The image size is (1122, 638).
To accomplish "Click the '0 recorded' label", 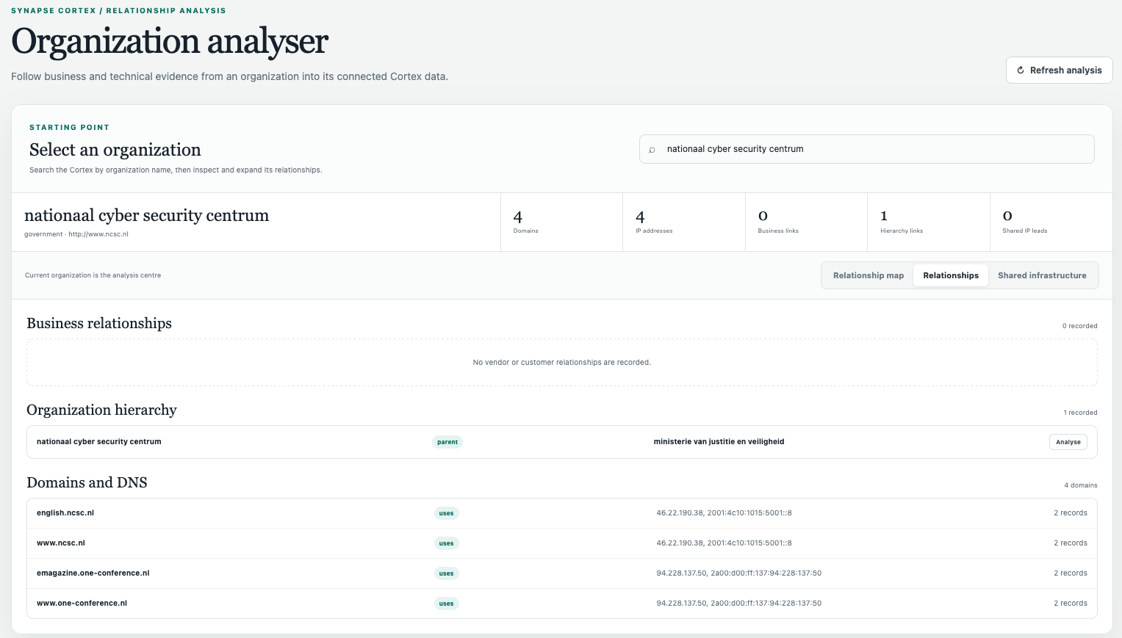I will coord(1079,326).
